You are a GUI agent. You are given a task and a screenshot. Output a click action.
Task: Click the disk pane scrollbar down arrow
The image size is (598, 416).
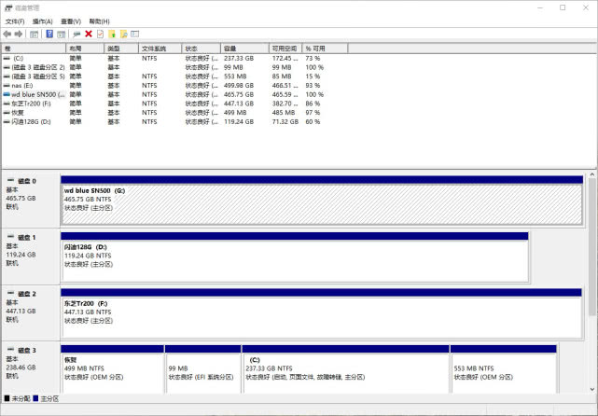592,389
